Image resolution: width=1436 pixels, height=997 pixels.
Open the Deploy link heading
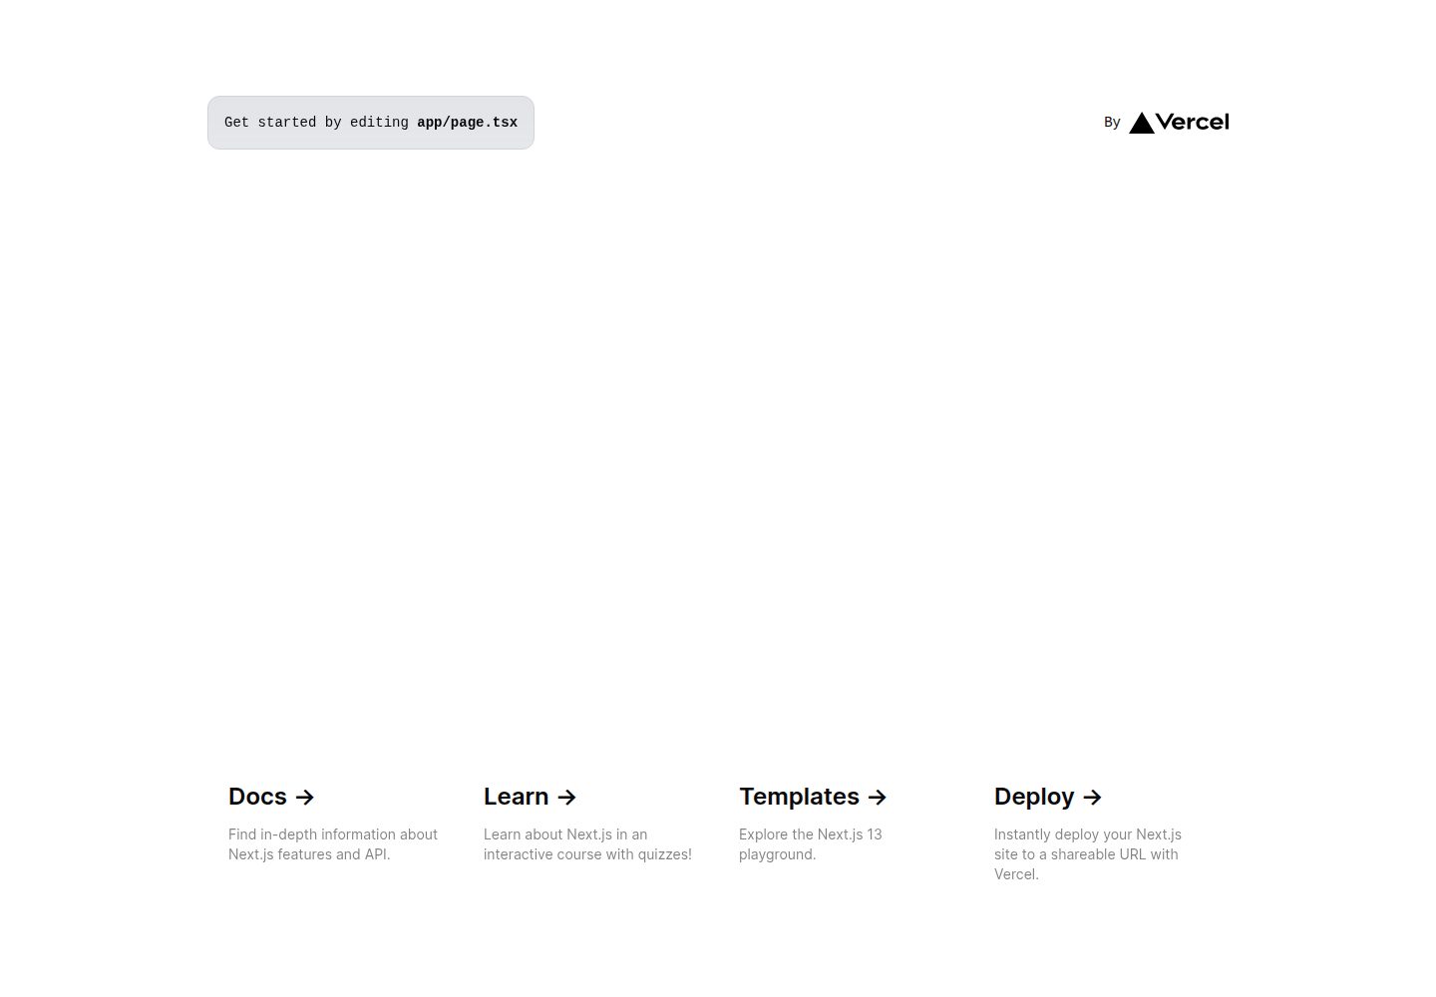click(1048, 797)
